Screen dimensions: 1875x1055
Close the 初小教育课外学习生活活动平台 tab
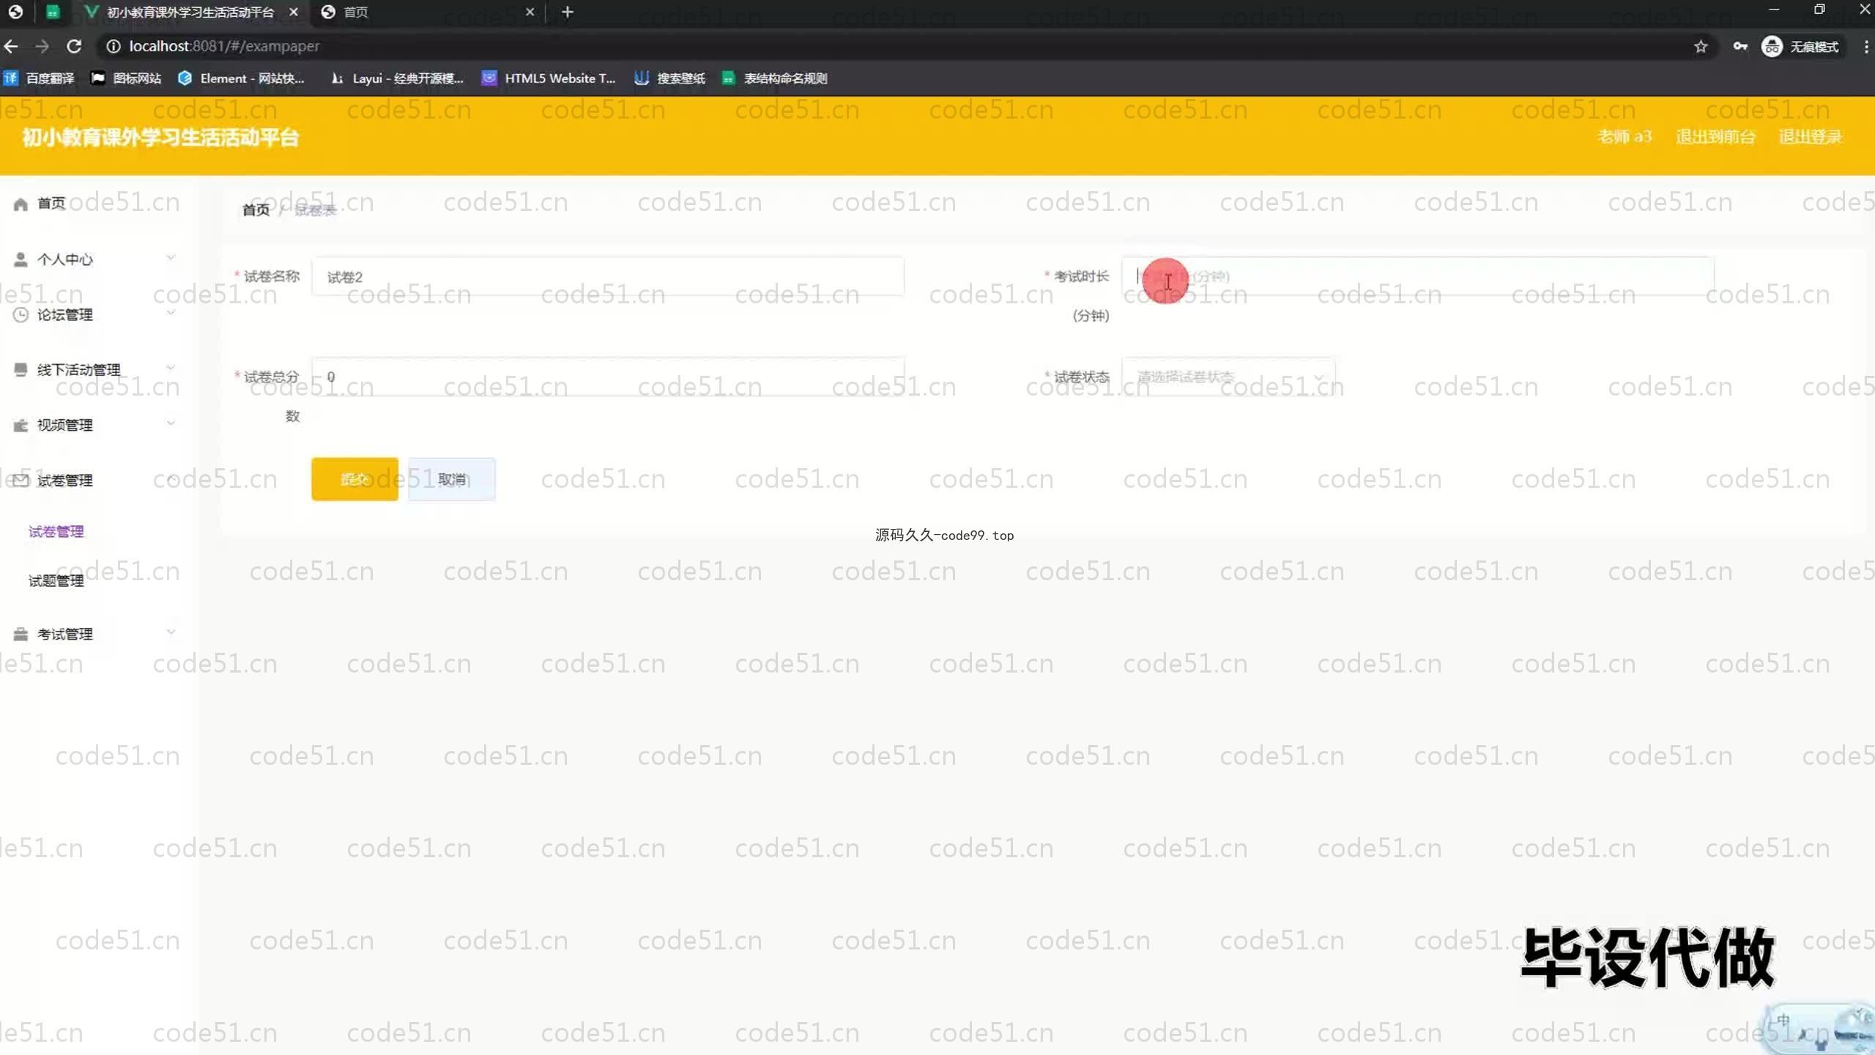(293, 12)
